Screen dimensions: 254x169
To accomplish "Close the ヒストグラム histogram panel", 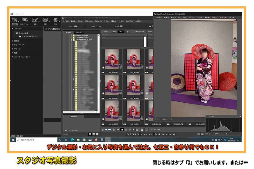I will click(241, 117).
